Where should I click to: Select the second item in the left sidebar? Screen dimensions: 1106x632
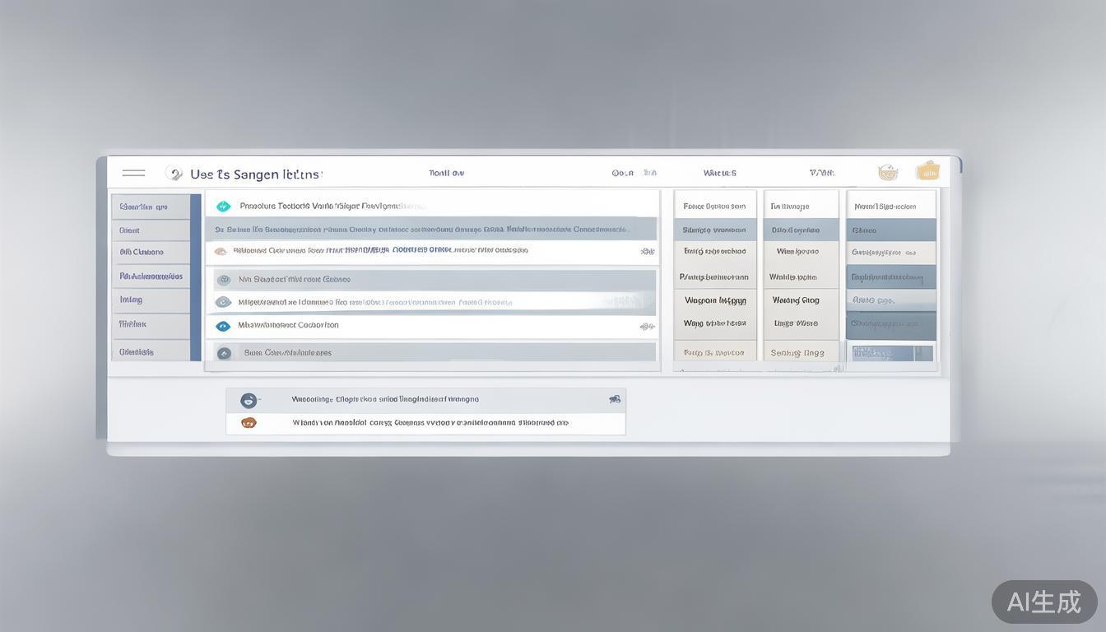tap(151, 230)
